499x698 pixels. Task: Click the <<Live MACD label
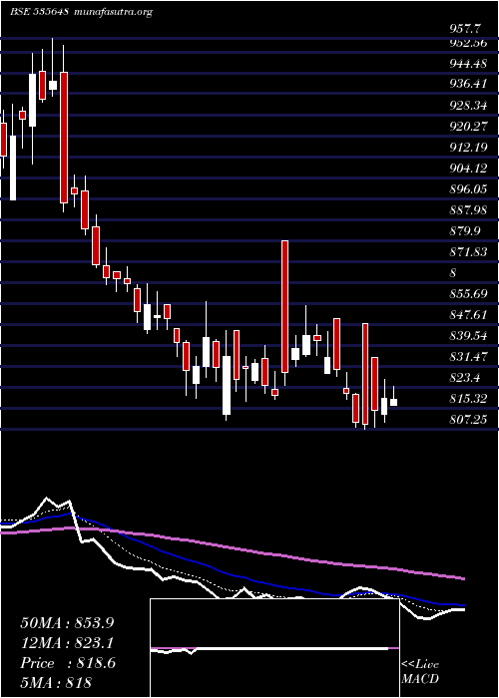(420, 672)
